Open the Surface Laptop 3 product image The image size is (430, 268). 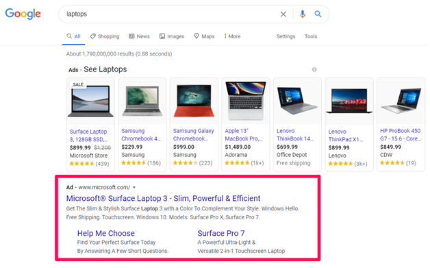tap(90, 101)
